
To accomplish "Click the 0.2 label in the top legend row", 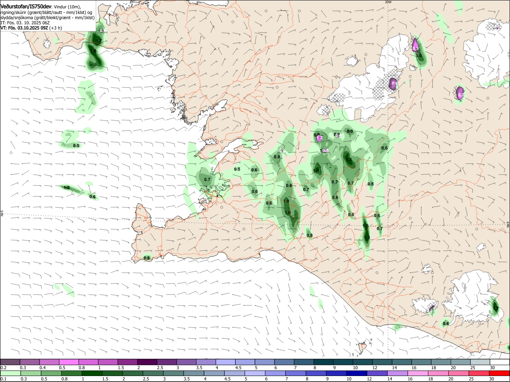I will [x=3, y=368].
